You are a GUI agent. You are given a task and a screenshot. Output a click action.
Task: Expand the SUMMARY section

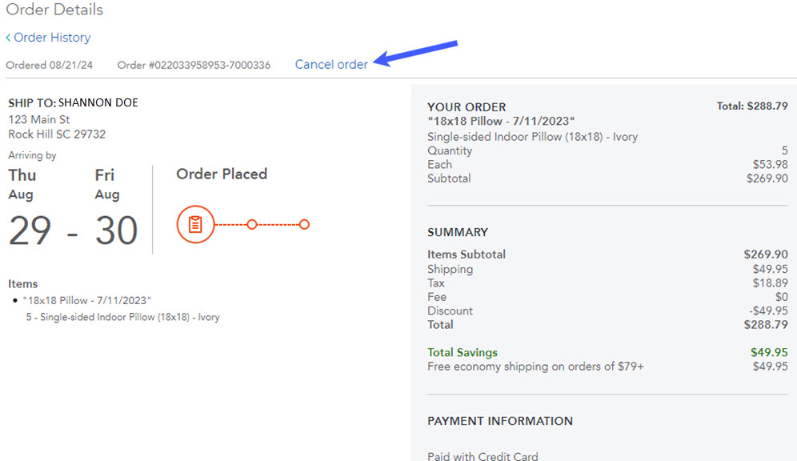pyautogui.click(x=458, y=232)
